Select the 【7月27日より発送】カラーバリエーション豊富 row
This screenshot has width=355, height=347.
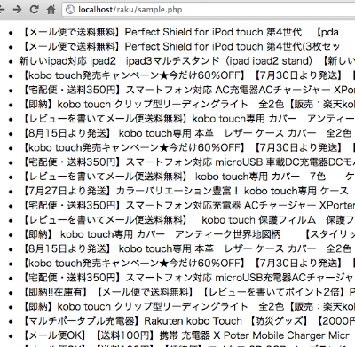[x=185, y=191]
